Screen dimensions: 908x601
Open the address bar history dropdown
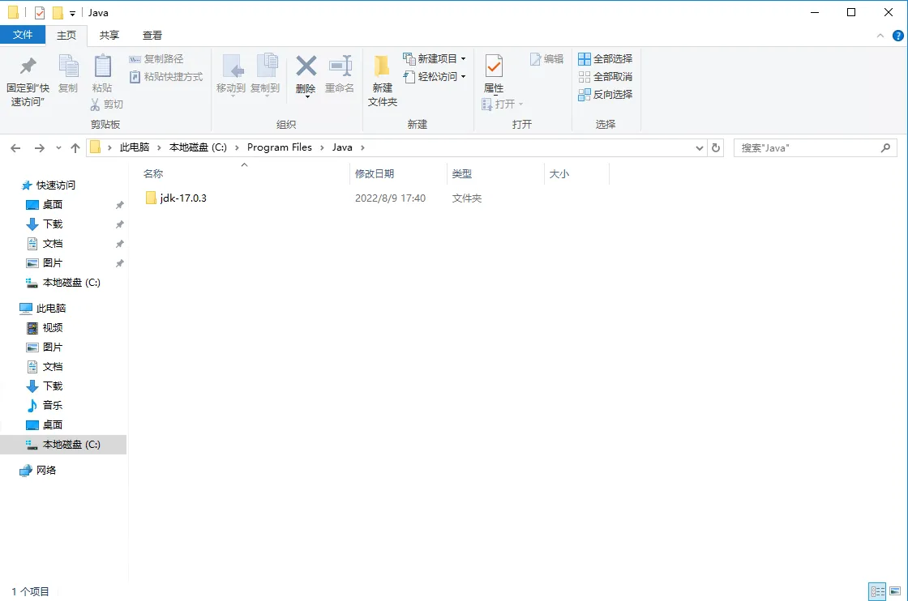click(x=700, y=147)
